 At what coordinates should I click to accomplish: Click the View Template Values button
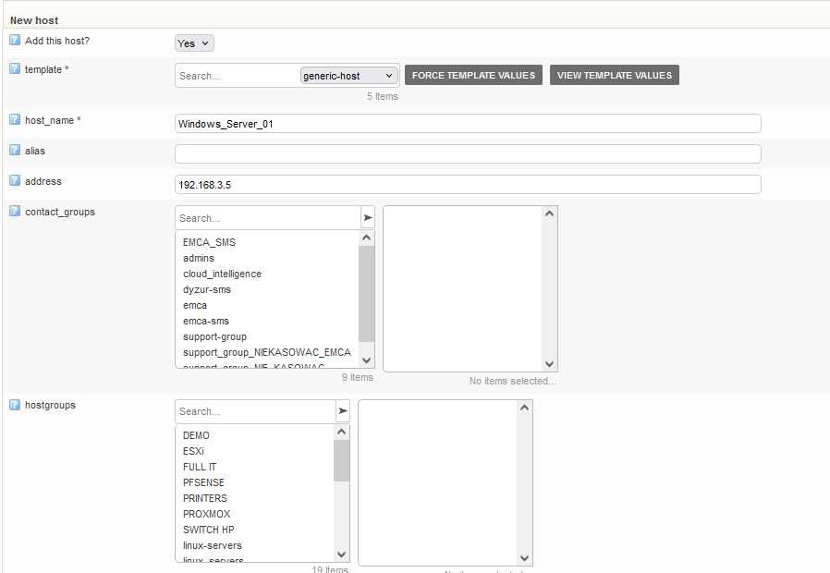(x=615, y=76)
